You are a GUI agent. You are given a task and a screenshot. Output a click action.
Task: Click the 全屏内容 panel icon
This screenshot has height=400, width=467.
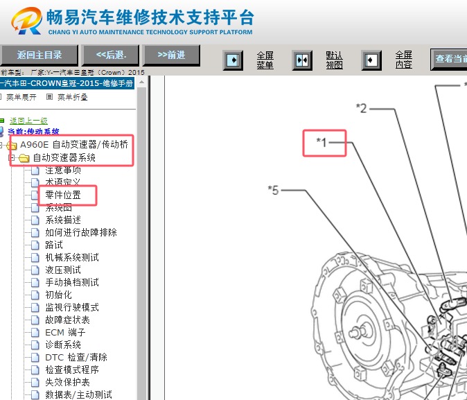(371, 60)
